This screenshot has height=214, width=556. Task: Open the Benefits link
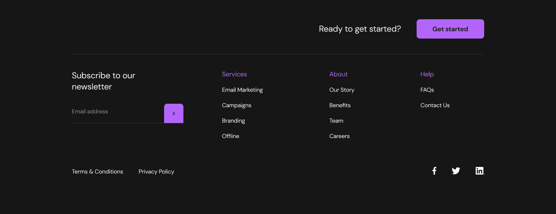pos(340,105)
